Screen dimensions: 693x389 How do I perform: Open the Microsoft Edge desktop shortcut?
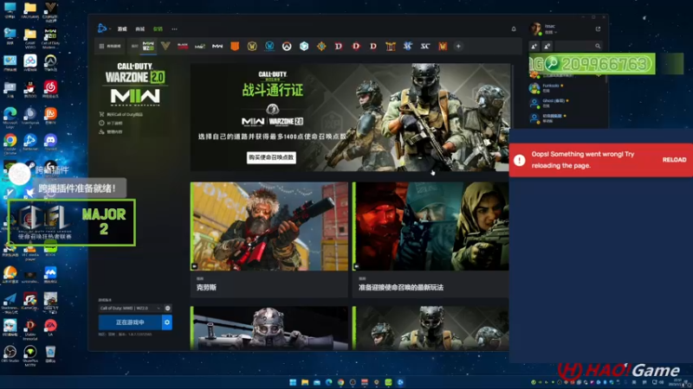pyautogui.click(x=10, y=117)
